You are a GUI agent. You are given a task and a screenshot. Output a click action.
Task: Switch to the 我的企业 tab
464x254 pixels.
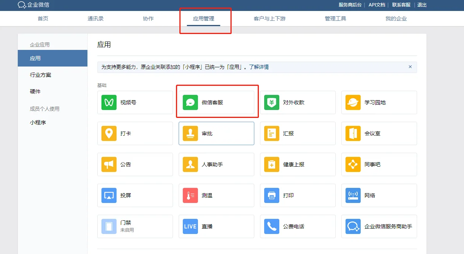tap(396, 19)
